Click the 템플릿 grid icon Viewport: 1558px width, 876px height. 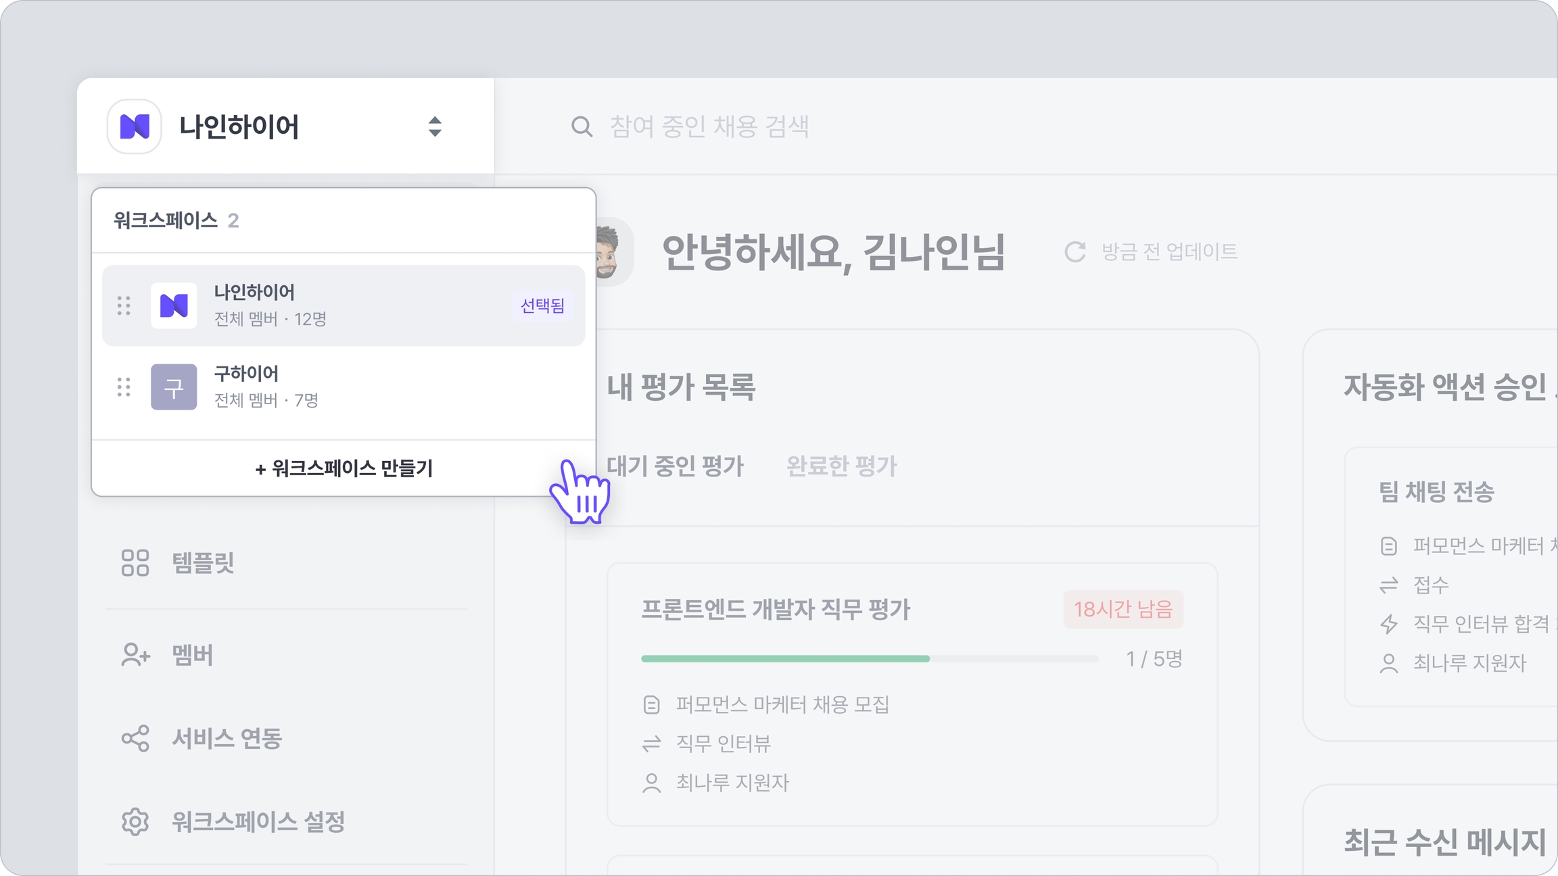(x=135, y=562)
